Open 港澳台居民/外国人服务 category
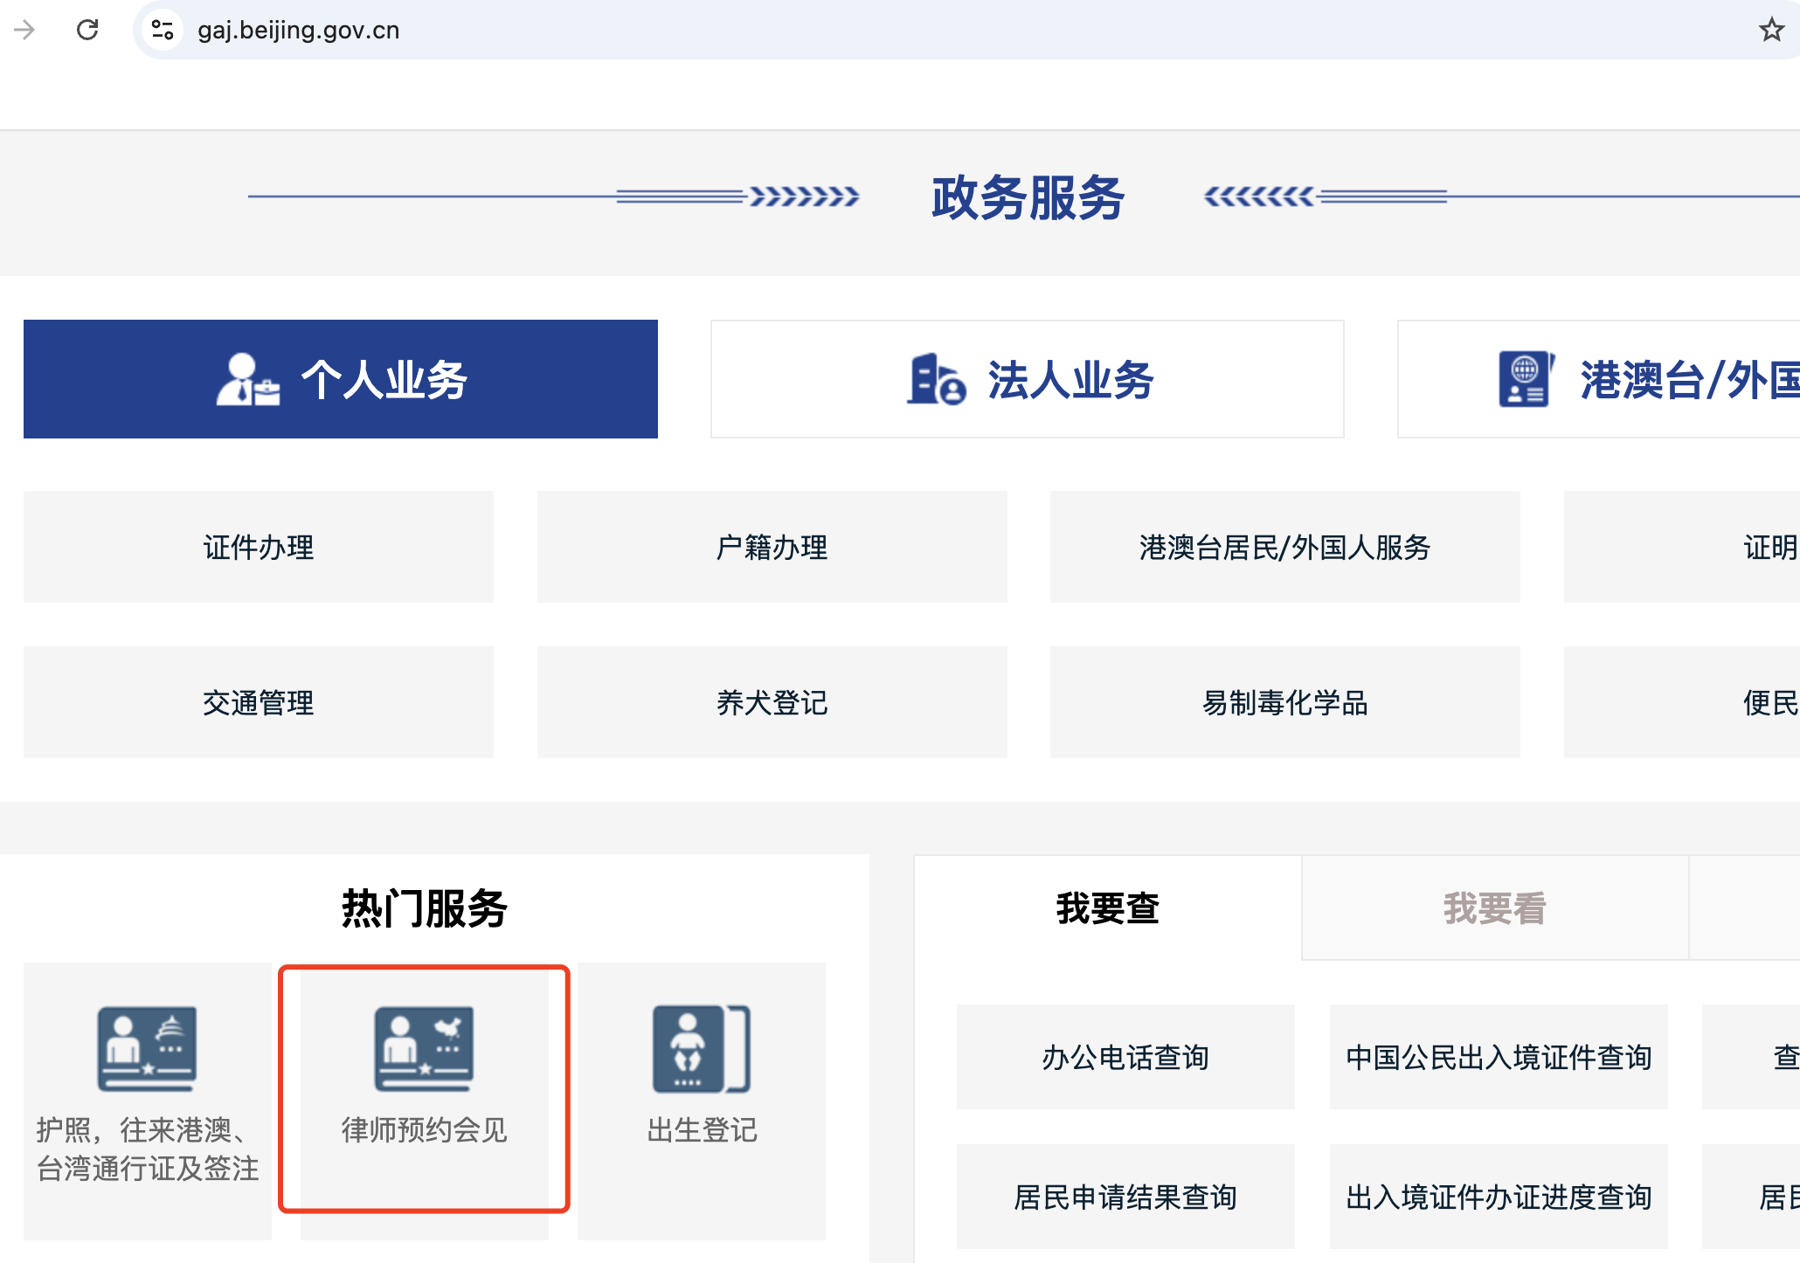Viewport: 1800px width, 1263px height. click(x=1285, y=547)
